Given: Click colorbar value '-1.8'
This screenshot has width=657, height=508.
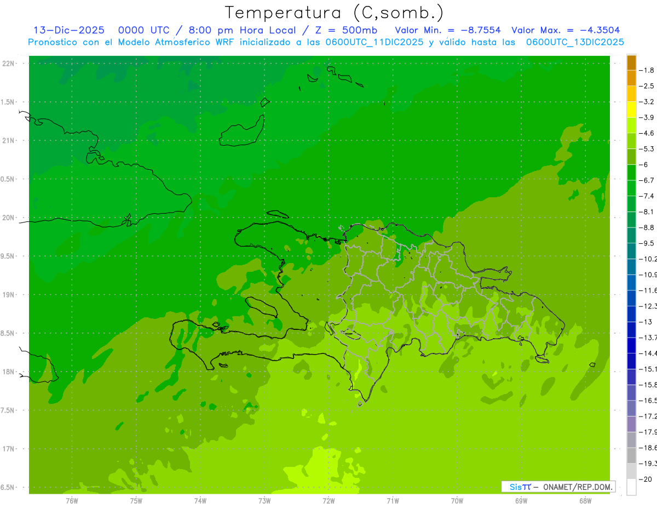Looking at the screenshot, I should point(647,70).
